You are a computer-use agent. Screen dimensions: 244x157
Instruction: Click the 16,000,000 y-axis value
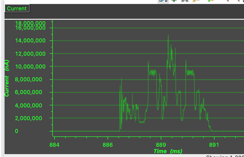coord(30,28)
